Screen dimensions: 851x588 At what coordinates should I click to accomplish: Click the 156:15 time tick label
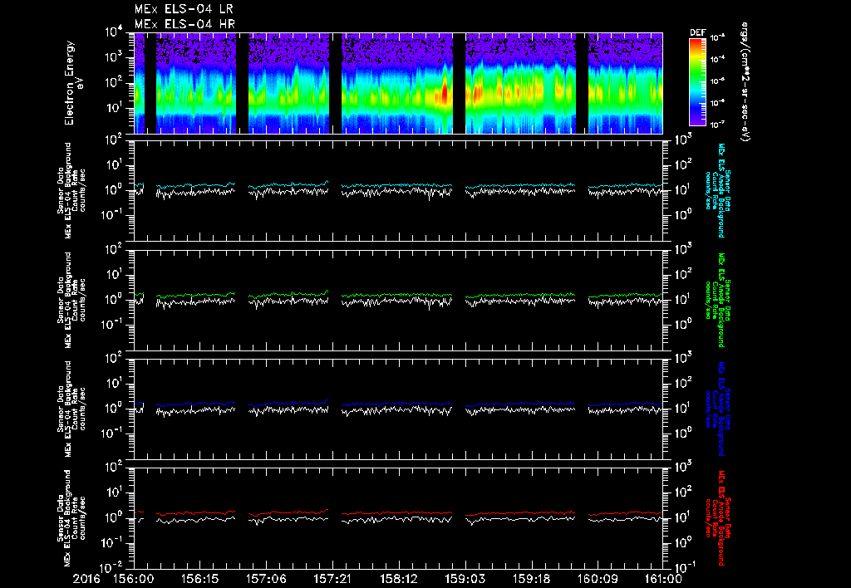point(199,579)
